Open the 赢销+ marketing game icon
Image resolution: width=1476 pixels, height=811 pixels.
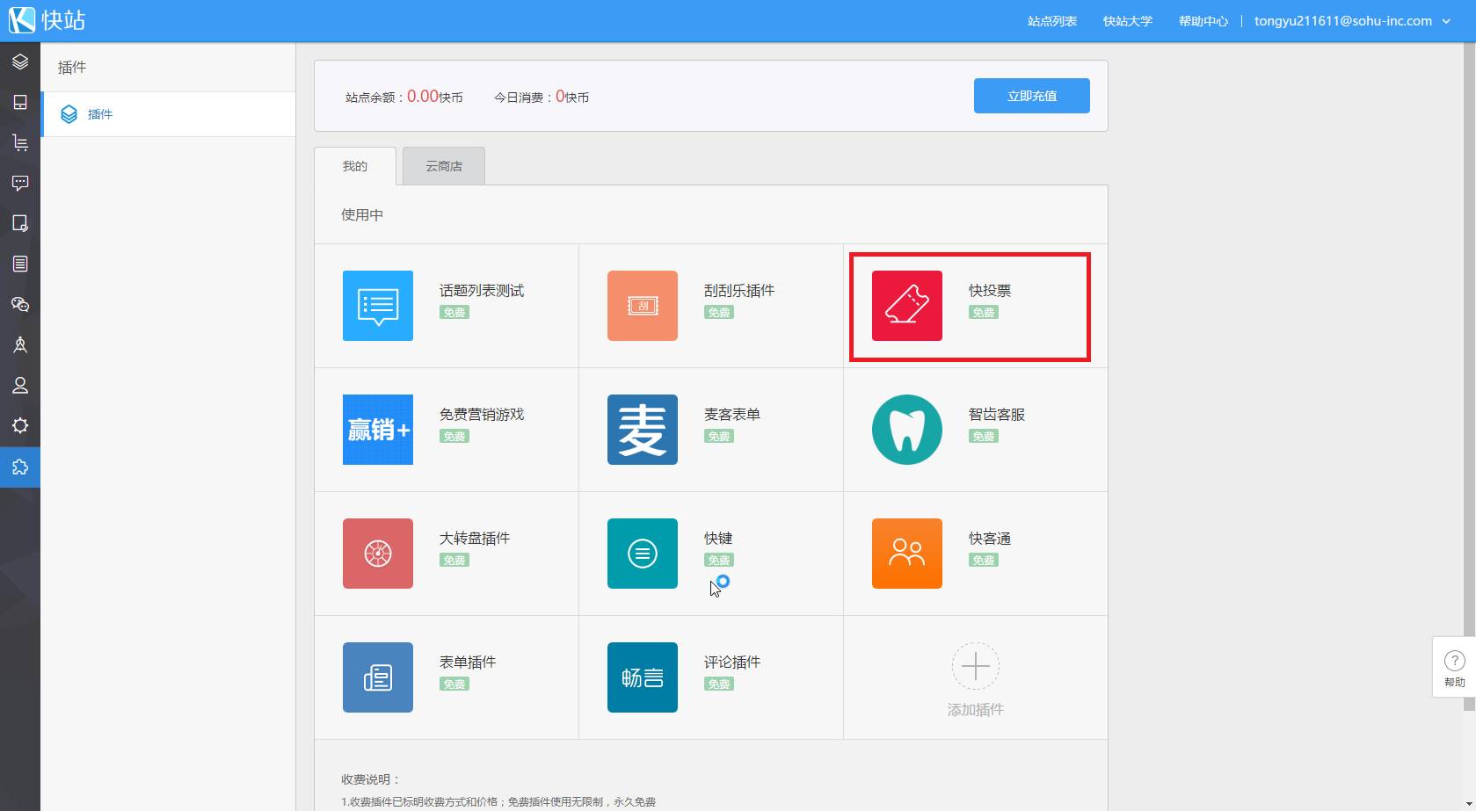point(378,430)
